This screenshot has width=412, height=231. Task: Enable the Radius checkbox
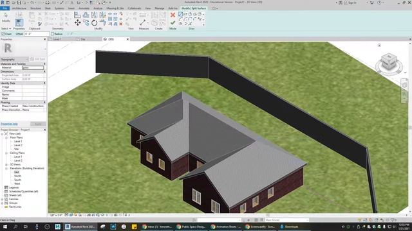[52, 34]
